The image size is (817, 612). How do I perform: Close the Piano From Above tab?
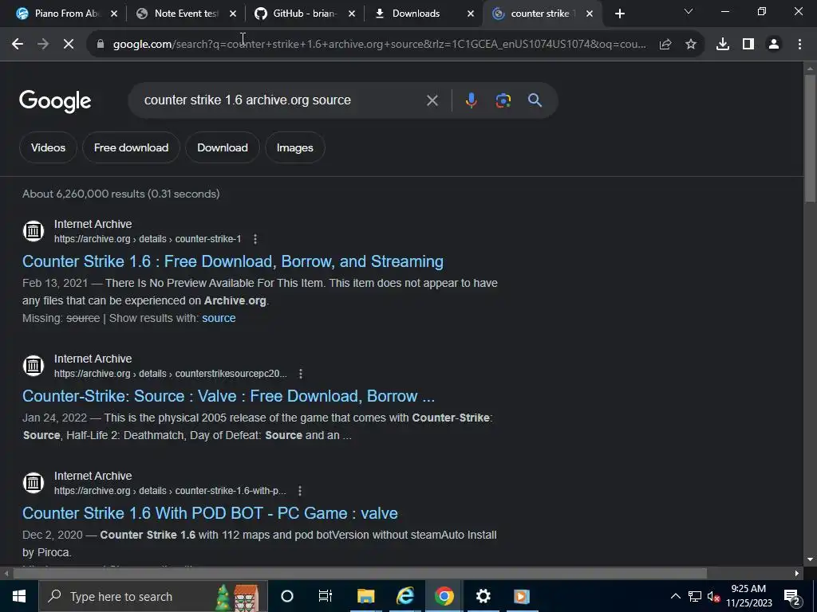[114, 14]
